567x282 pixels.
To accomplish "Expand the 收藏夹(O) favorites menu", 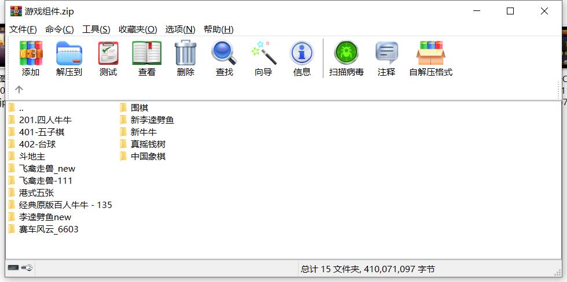I will click(x=138, y=29).
